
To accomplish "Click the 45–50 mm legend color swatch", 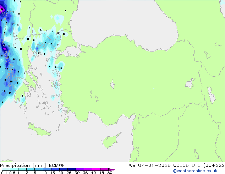I will tap(104, 169).
